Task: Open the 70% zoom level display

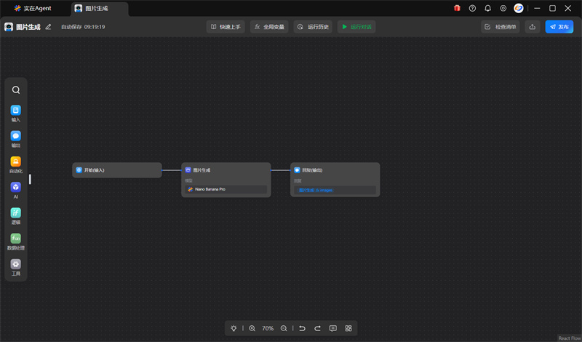Action: (268, 329)
